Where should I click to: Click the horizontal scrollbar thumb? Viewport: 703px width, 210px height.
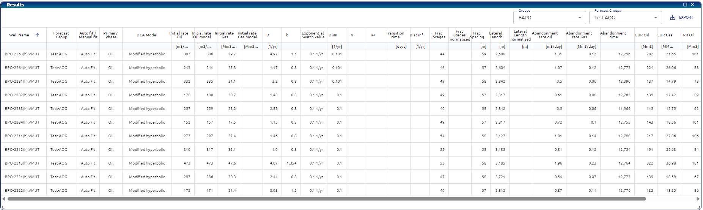pyautogui.click(x=326, y=199)
